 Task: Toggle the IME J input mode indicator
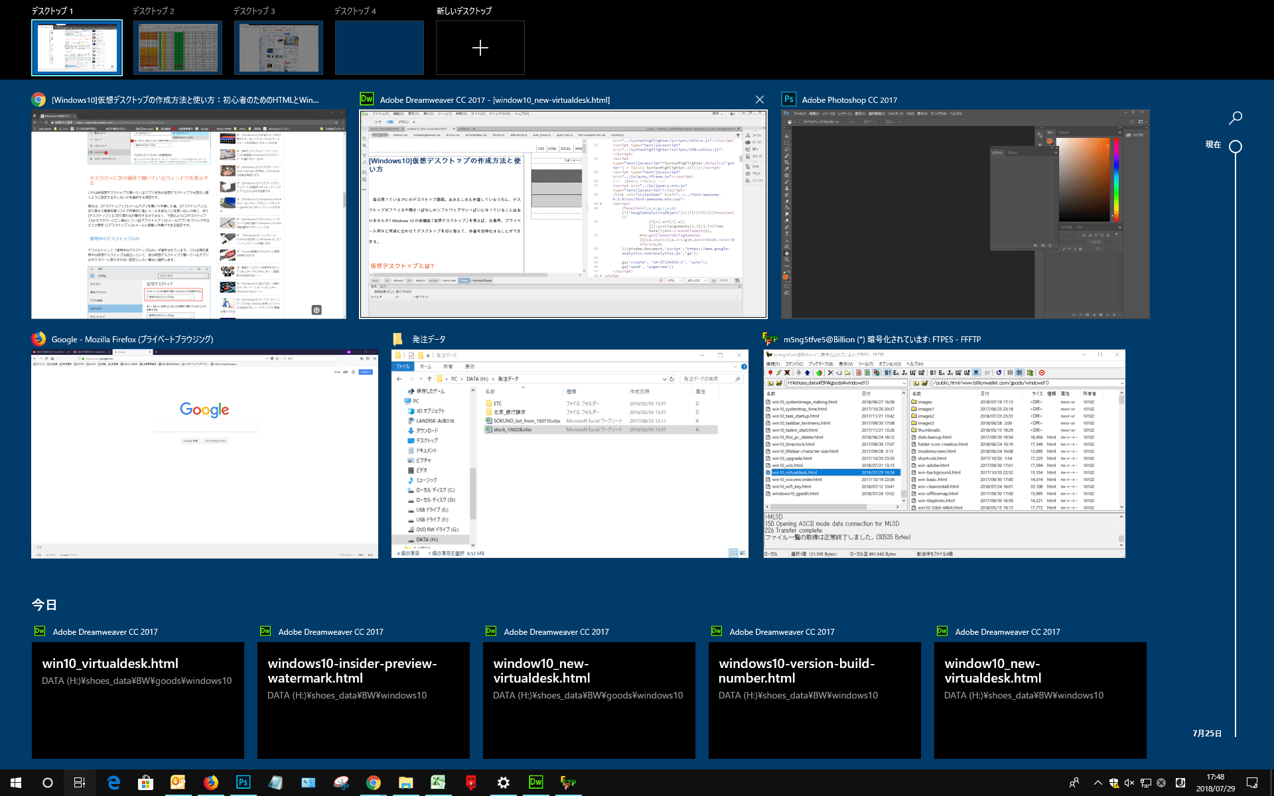[x=1180, y=783]
